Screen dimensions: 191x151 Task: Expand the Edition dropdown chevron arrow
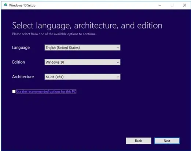tap(118, 62)
